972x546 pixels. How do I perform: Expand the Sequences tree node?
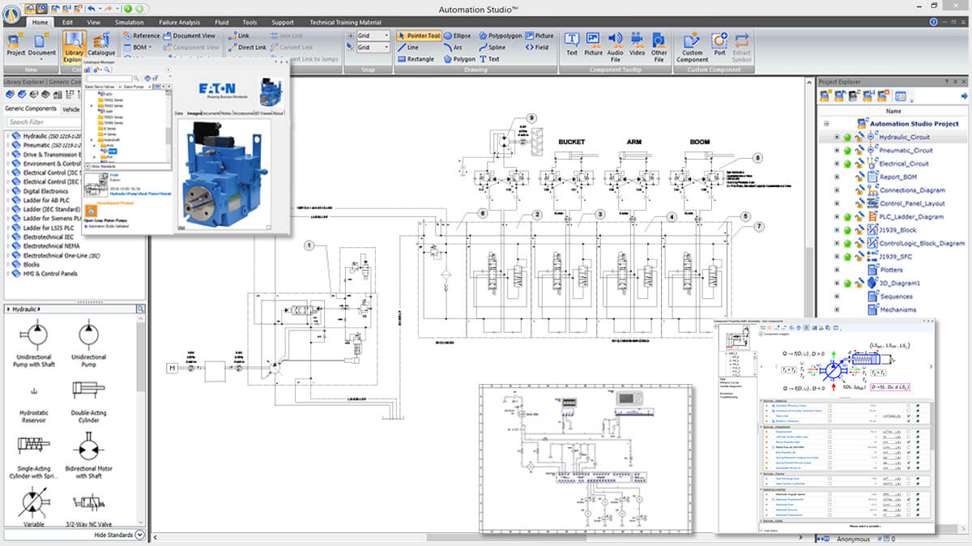tap(837, 296)
